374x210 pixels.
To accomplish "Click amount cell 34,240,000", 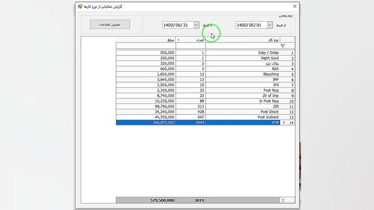I will 146,112.
